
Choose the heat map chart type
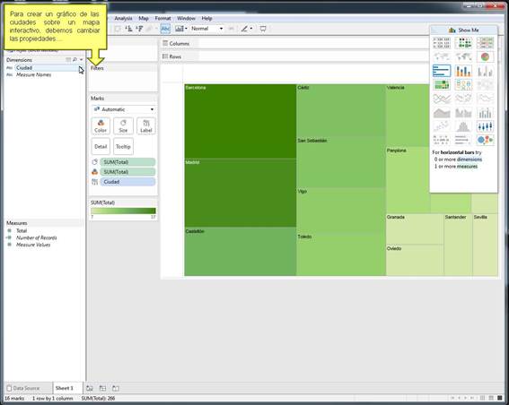(x=463, y=43)
